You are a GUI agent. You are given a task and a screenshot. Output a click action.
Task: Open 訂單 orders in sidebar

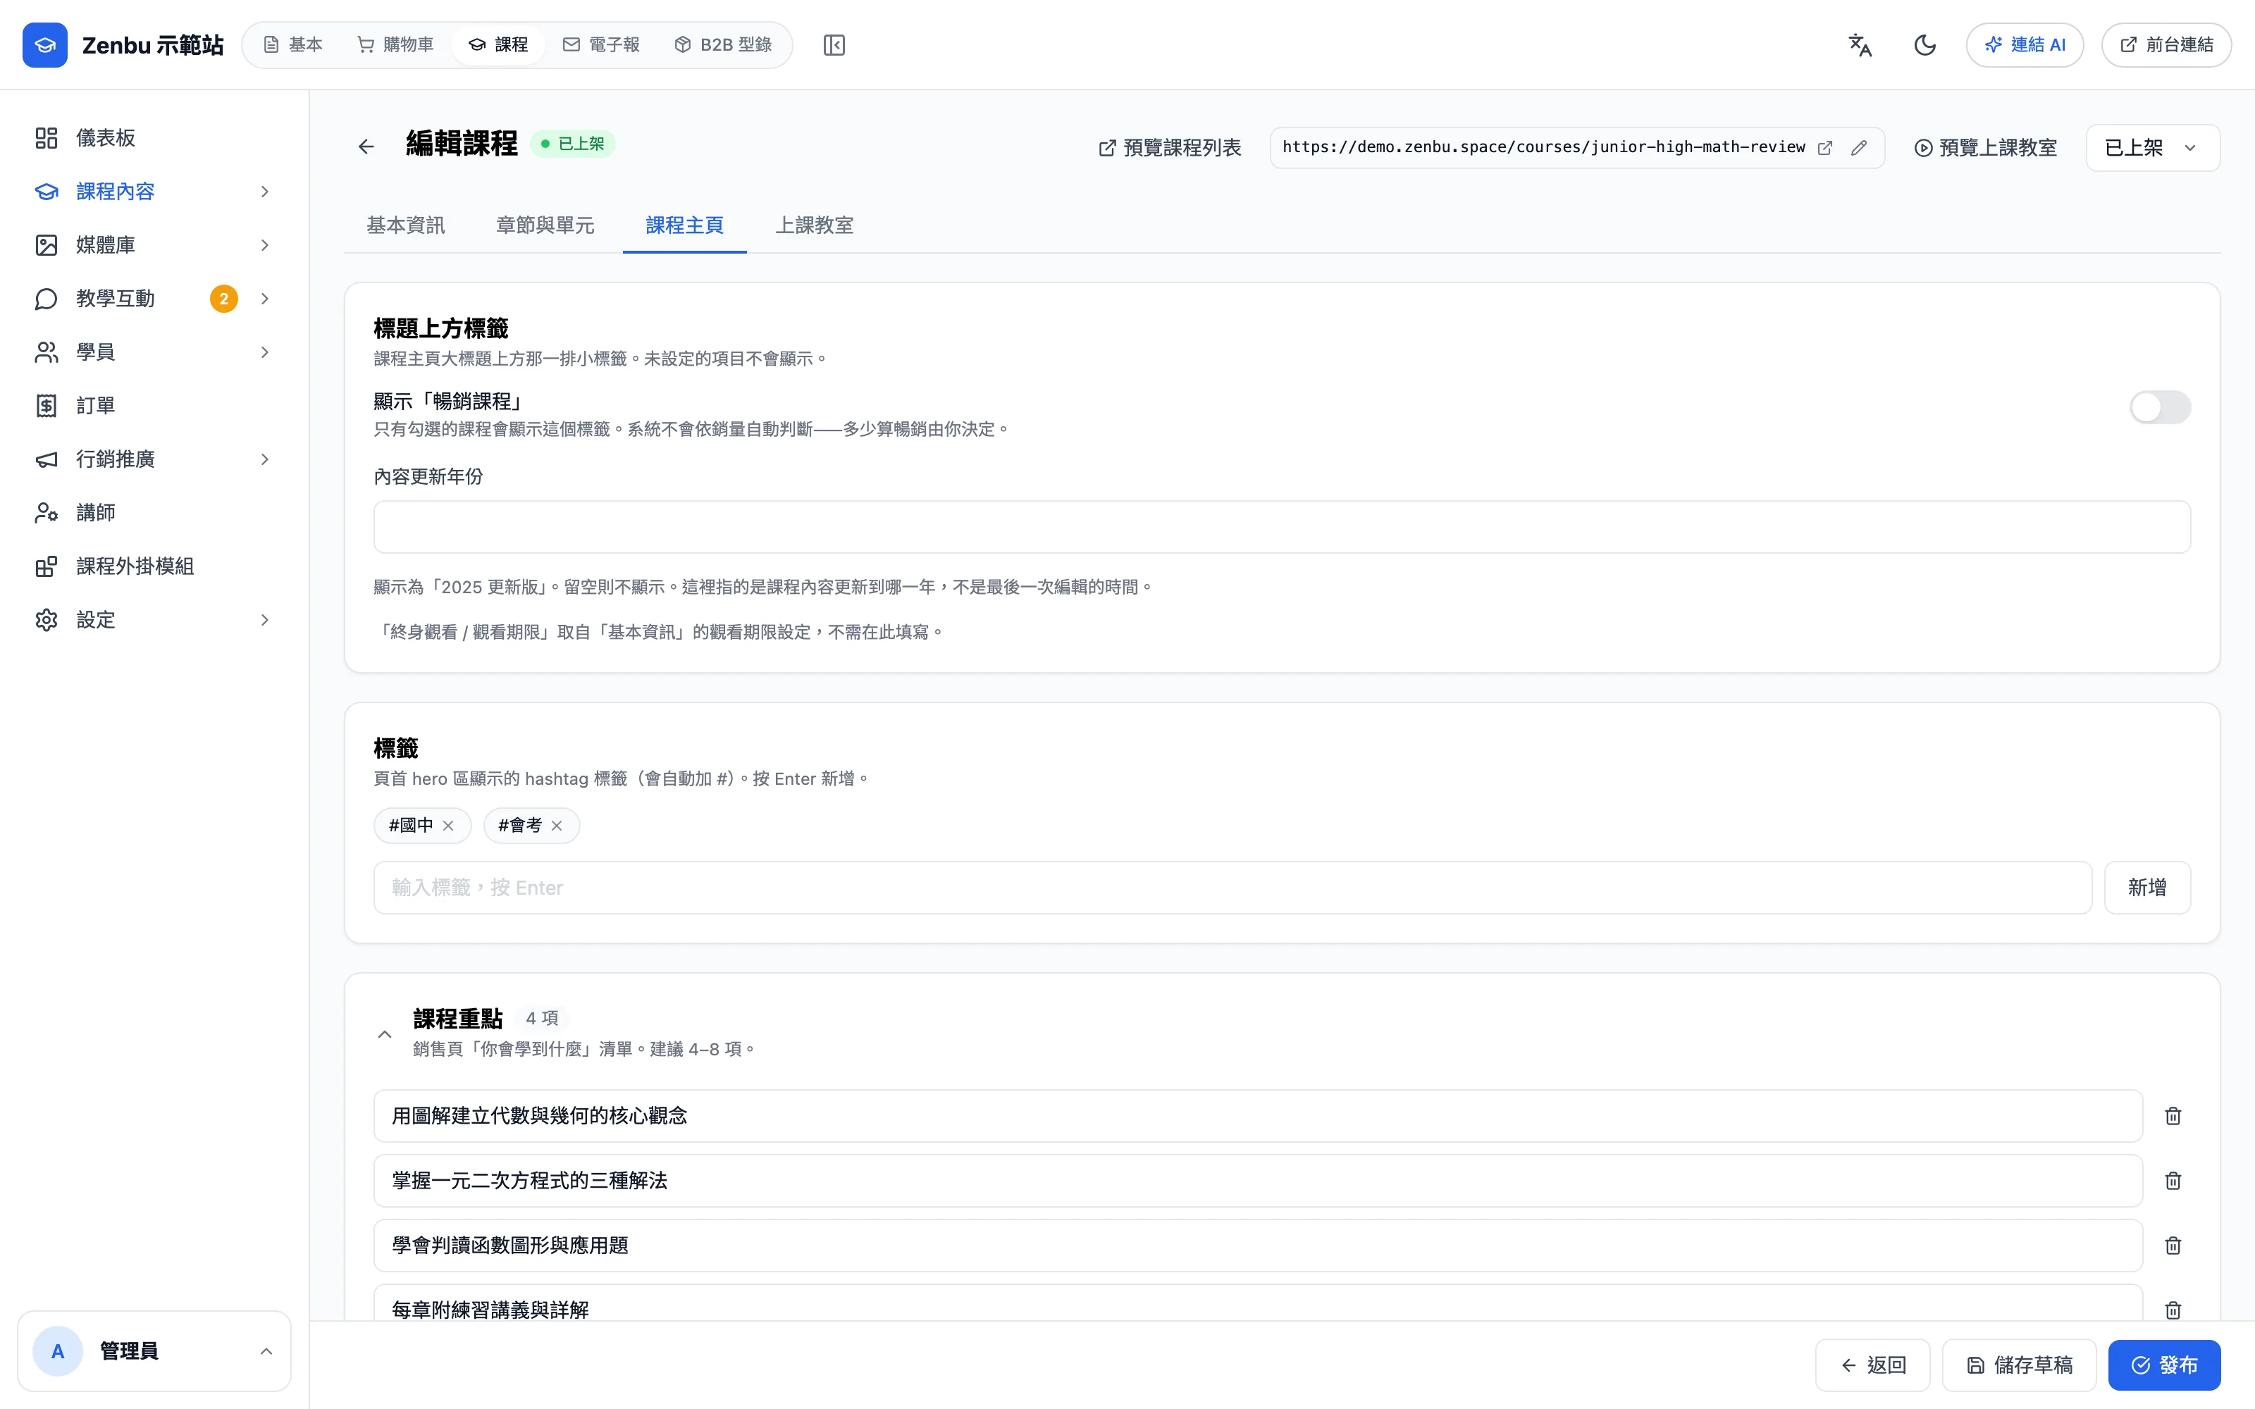tap(155, 405)
